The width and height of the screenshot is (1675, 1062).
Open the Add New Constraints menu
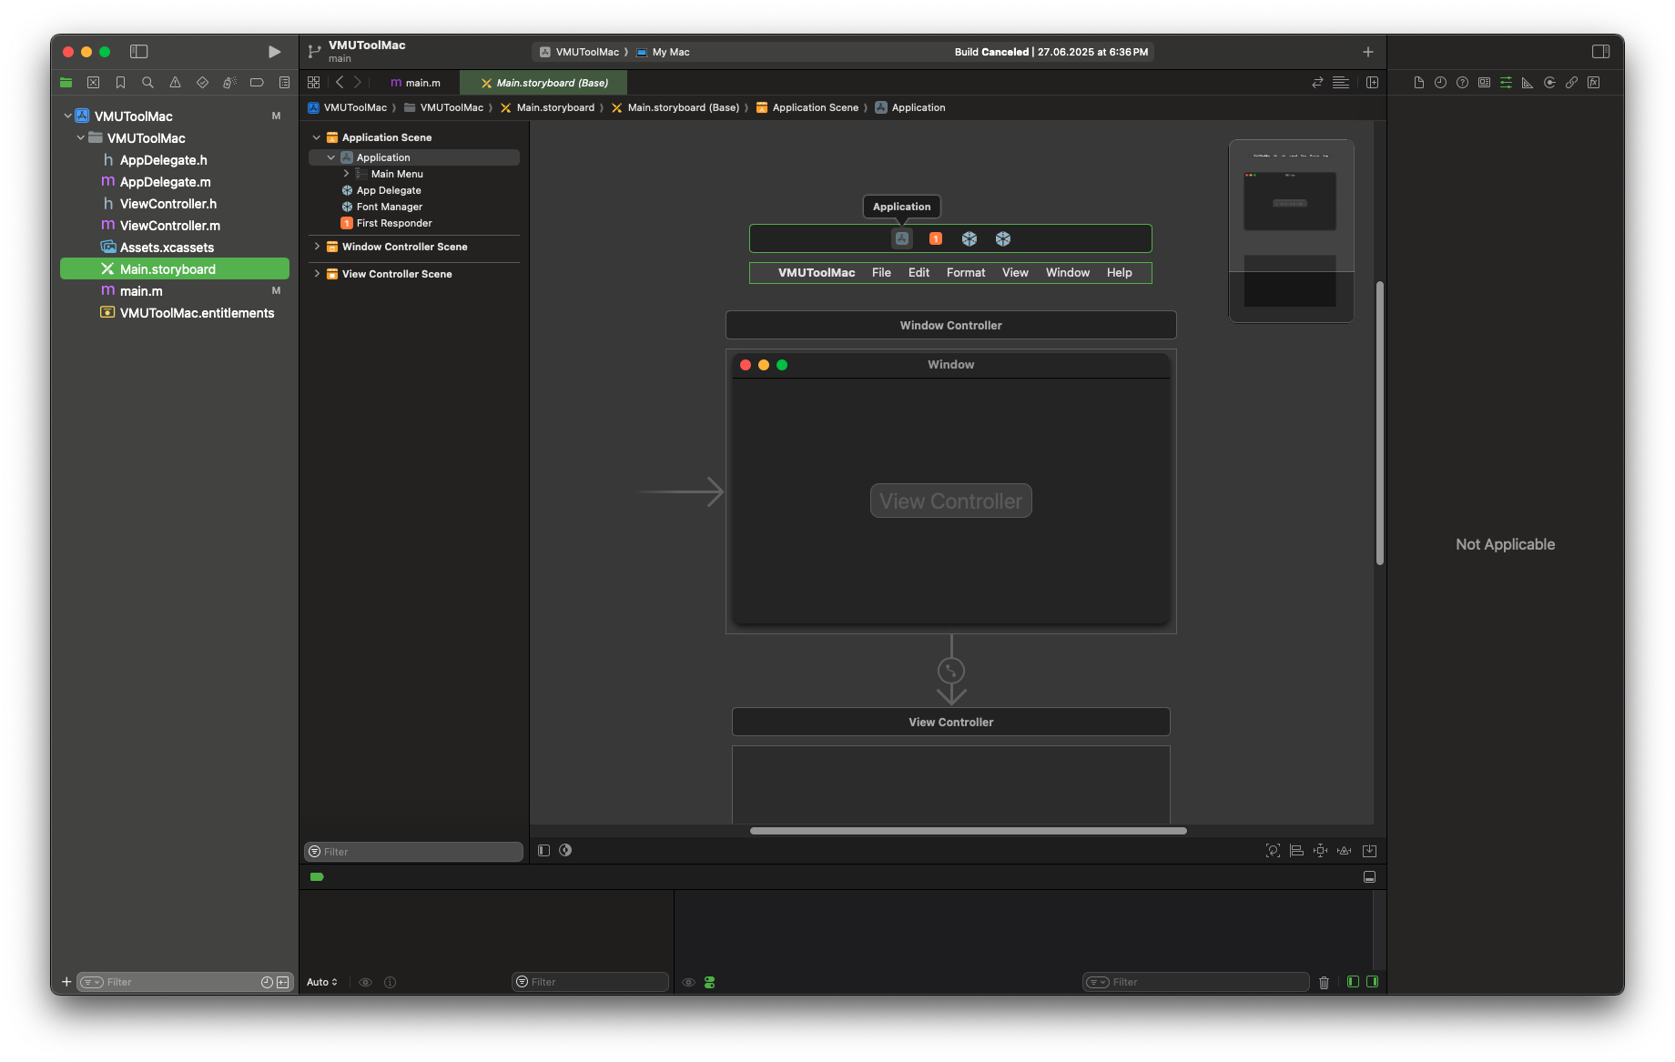click(x=1320, y=851)
